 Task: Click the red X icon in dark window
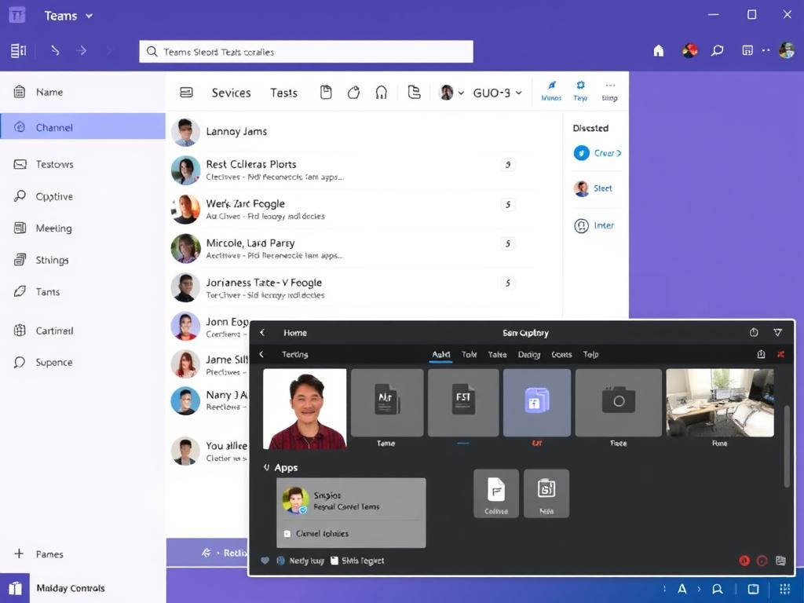pos(781,354)
